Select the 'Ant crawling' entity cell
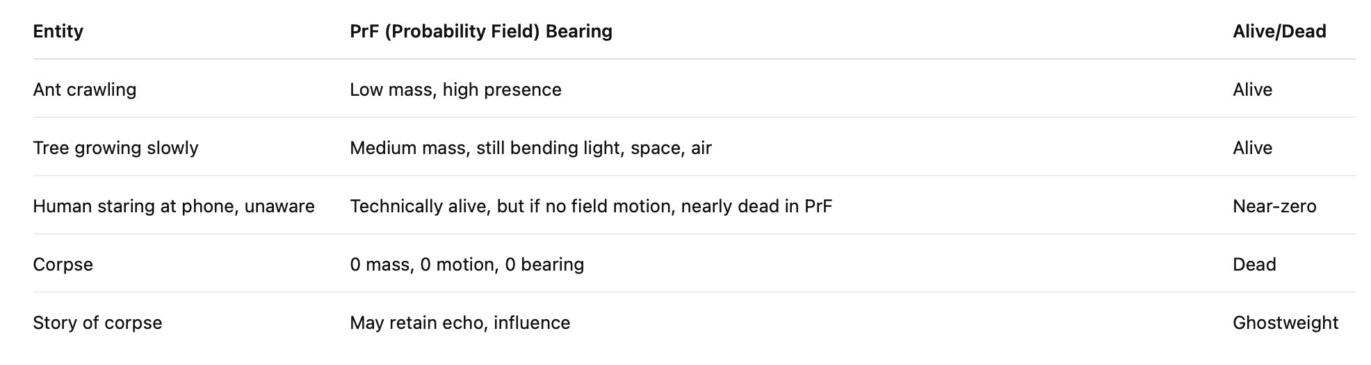The height and width of the screenshot is (365, 1371). [x=84, y=90]
